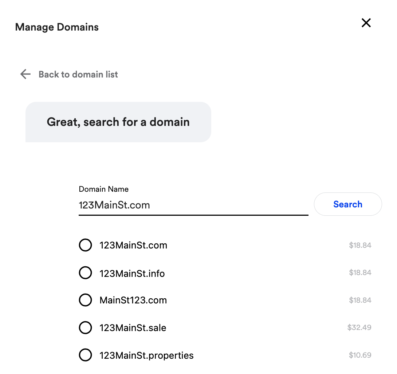Focus the Domain Name input field
This screenshot has height=374, width=397.
(x=193, y=205)
